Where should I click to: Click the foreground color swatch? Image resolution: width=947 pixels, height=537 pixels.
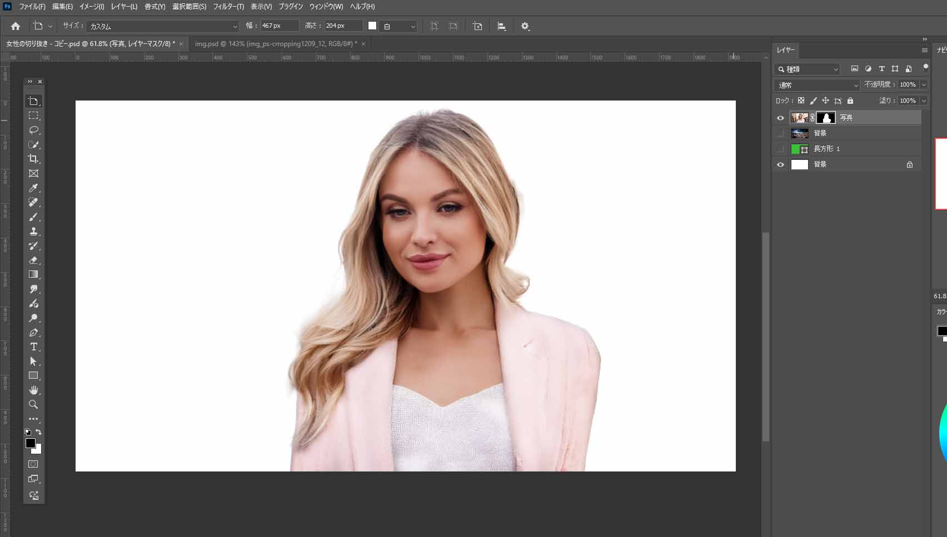coord(31,443)
